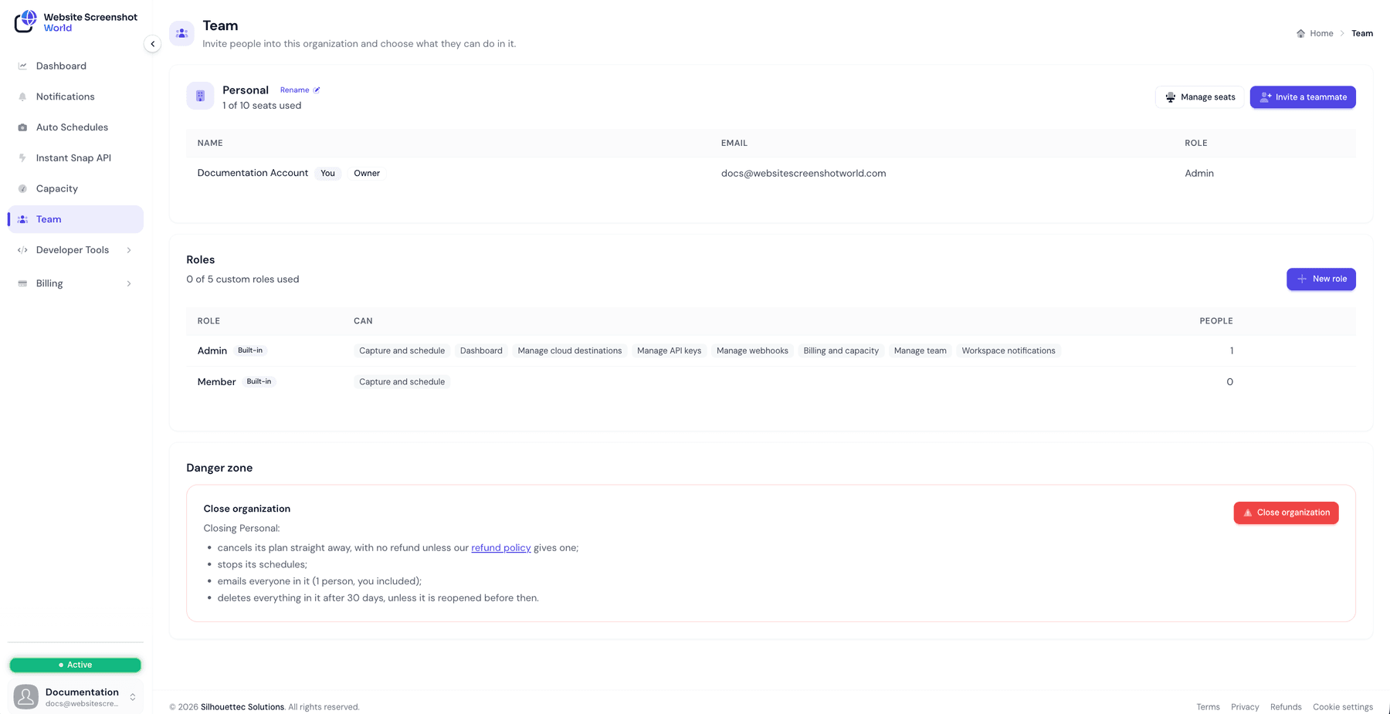Viewport: 1390px width, 714px height.
Task: Click the Manage API keys permission tag
Action: (670, 351)
